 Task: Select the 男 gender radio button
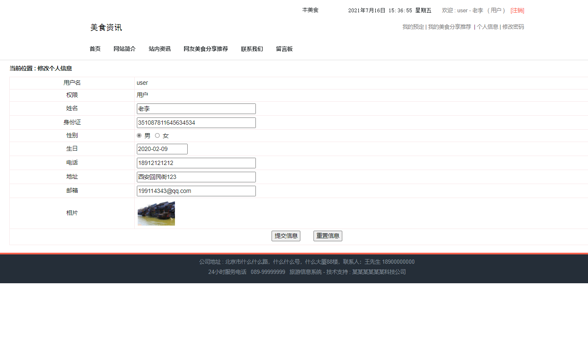139,135
